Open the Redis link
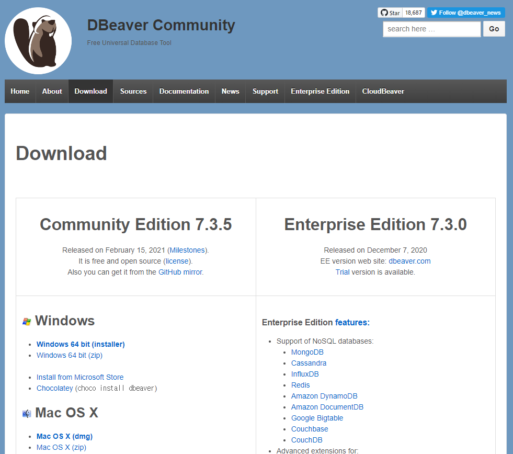The width and height of the screenshot is (513, 454). (x=300, y=385)
